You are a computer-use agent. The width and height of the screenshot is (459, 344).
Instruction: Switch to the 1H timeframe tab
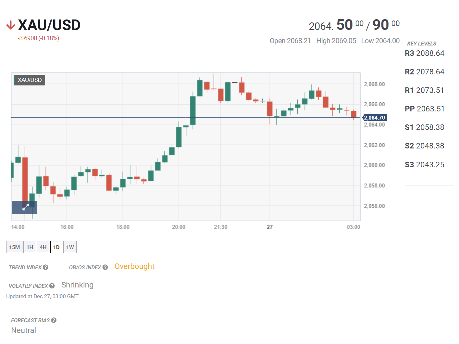pyautogui.click(x=30, y=247)
